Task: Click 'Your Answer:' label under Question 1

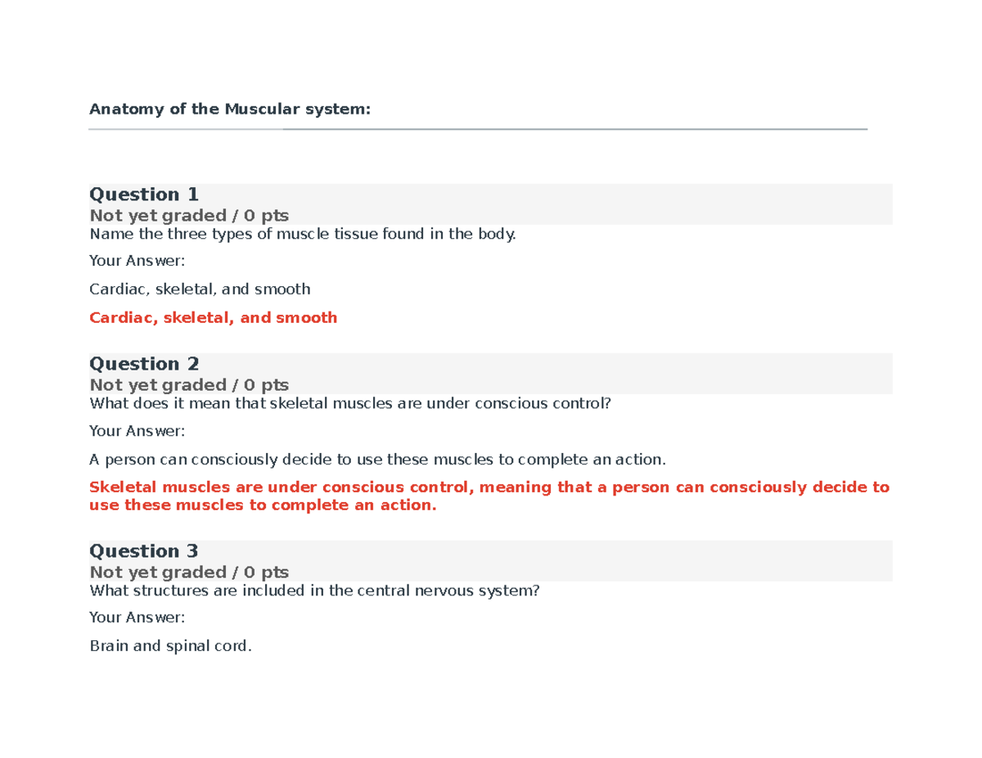Action: pyautogui.click(x=137, y=262)
